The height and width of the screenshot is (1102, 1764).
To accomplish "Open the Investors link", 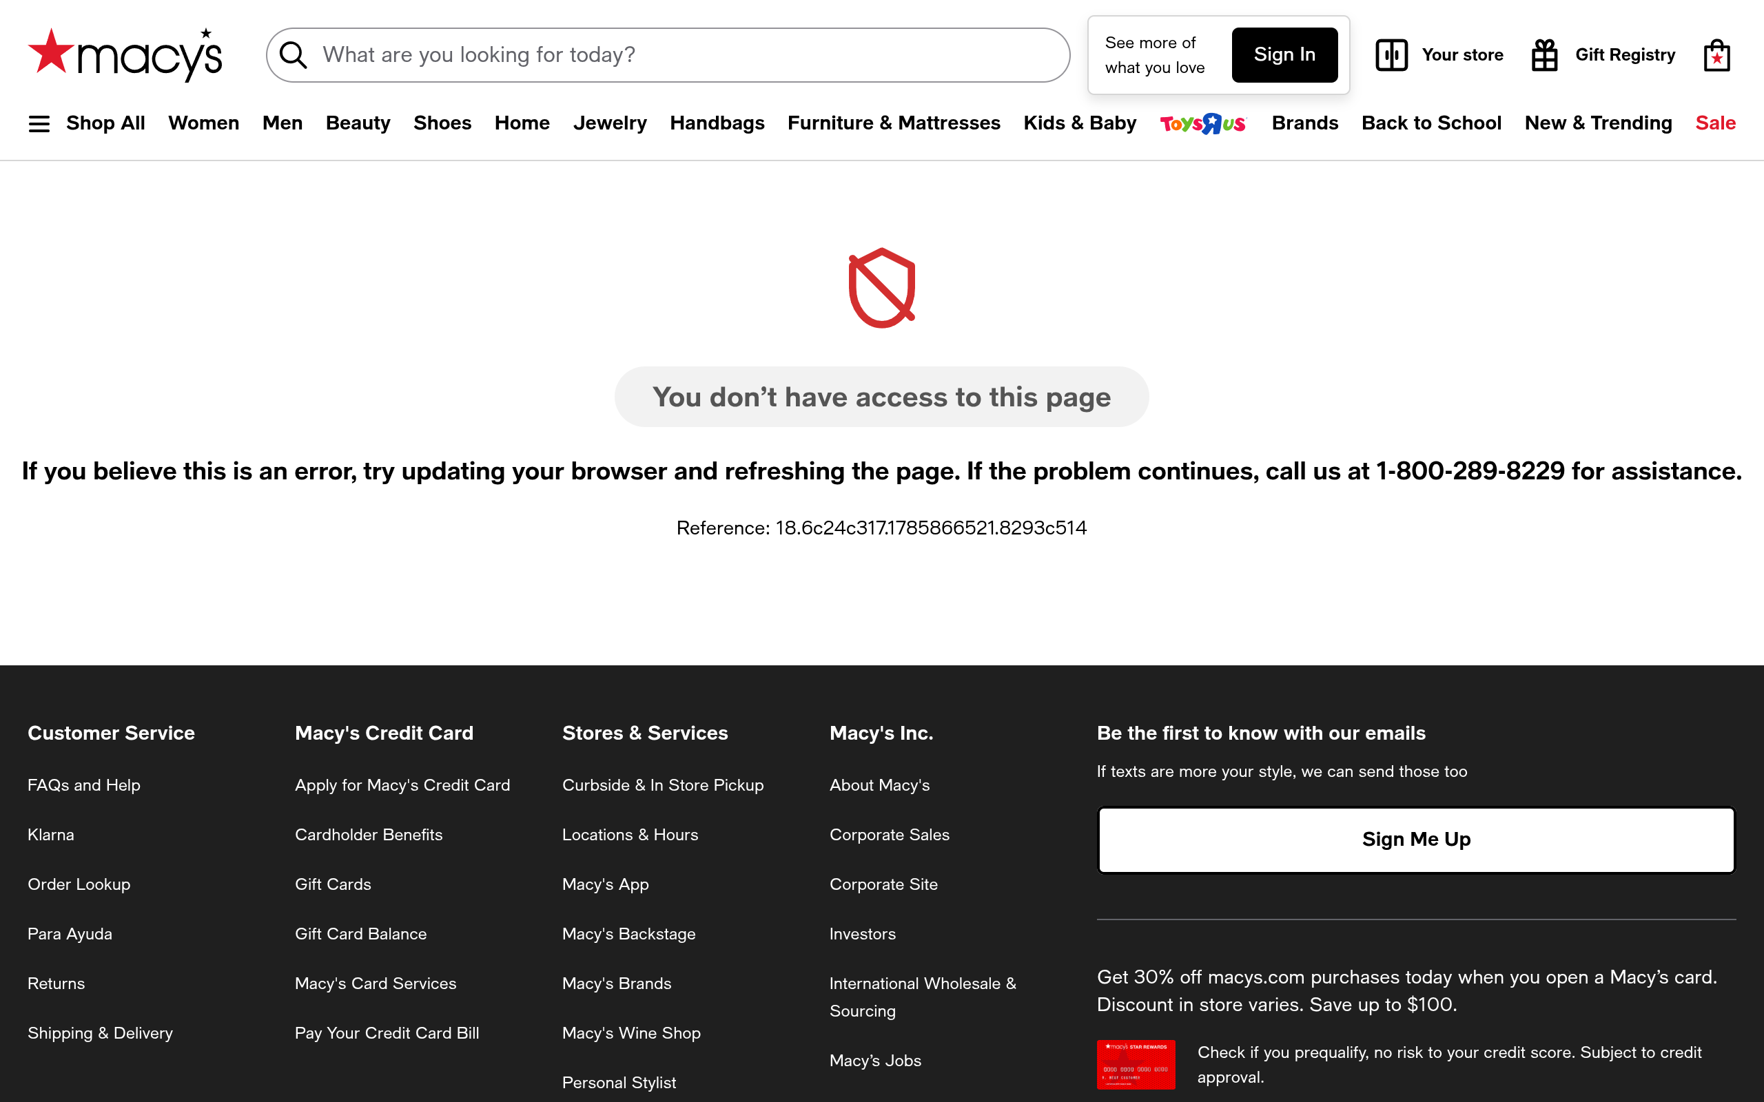I will coord(862,934).
